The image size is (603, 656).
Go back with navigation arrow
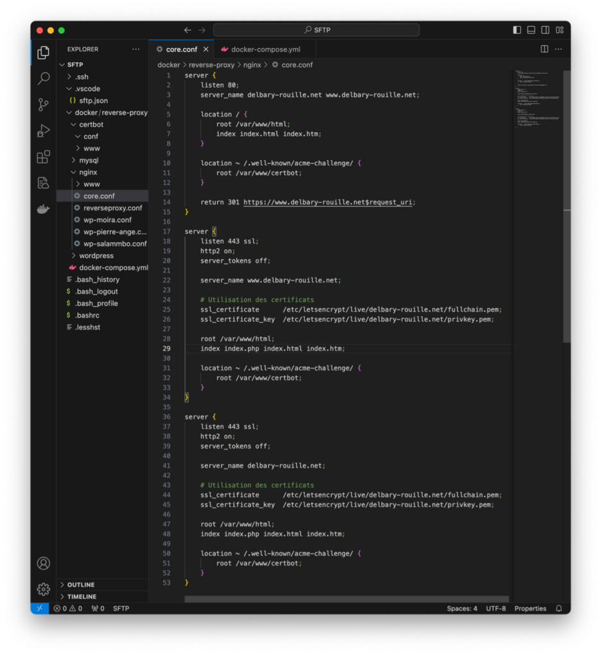(x=188, y=30)
